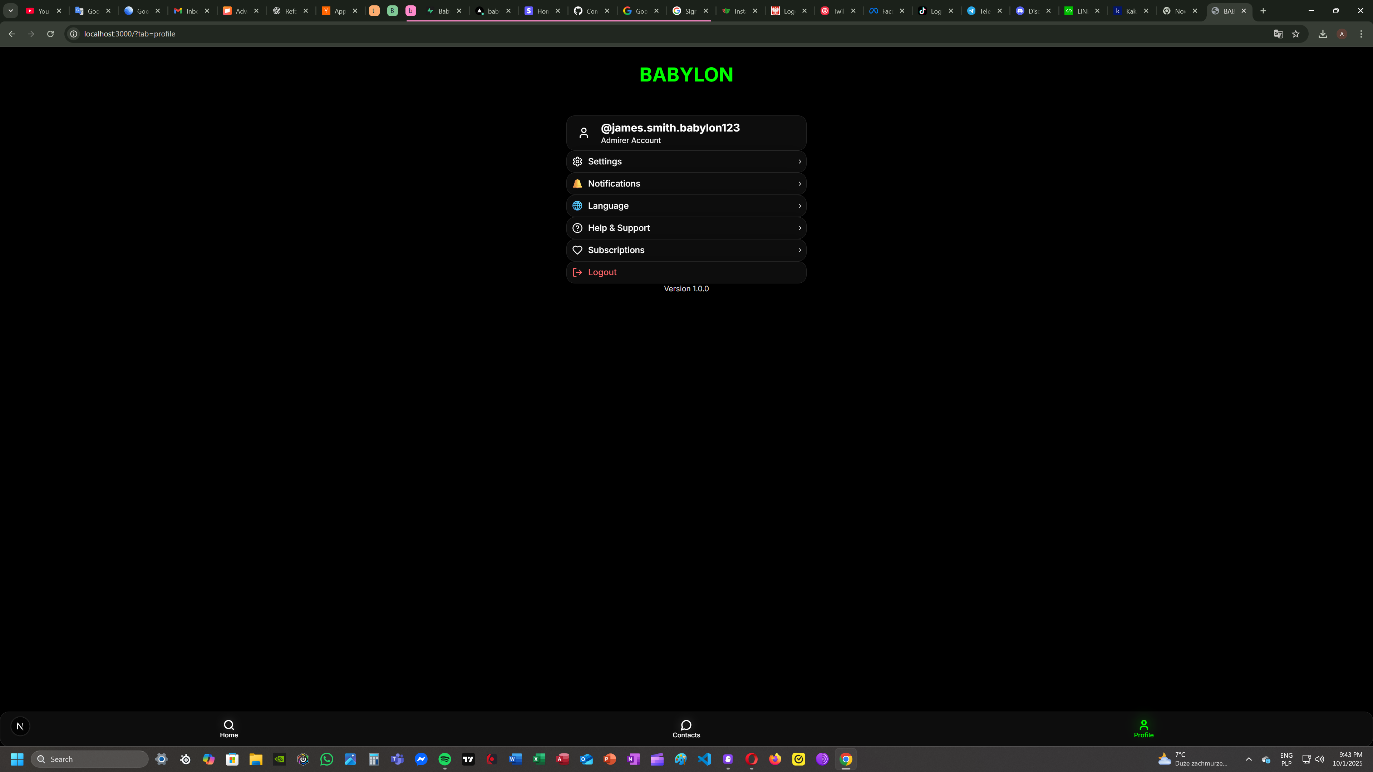Switch to the Contacts tab

[x=686, y=729]
